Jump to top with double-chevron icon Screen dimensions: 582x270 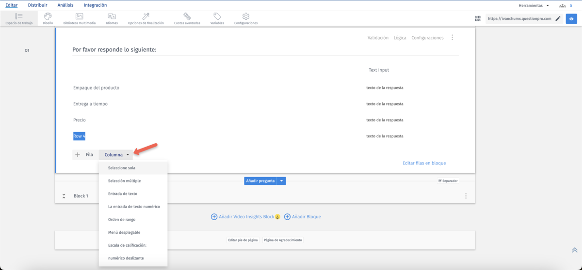coord(575,250)
